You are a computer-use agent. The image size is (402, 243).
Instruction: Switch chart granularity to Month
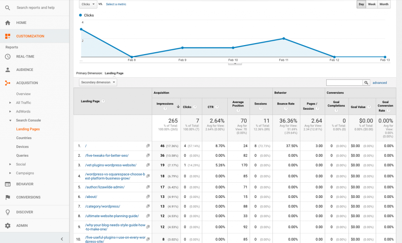tap(384, 4)
